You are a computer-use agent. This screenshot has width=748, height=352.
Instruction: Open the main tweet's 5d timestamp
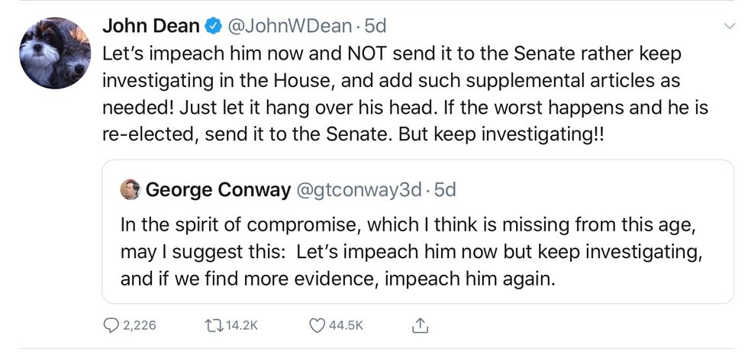376,26
